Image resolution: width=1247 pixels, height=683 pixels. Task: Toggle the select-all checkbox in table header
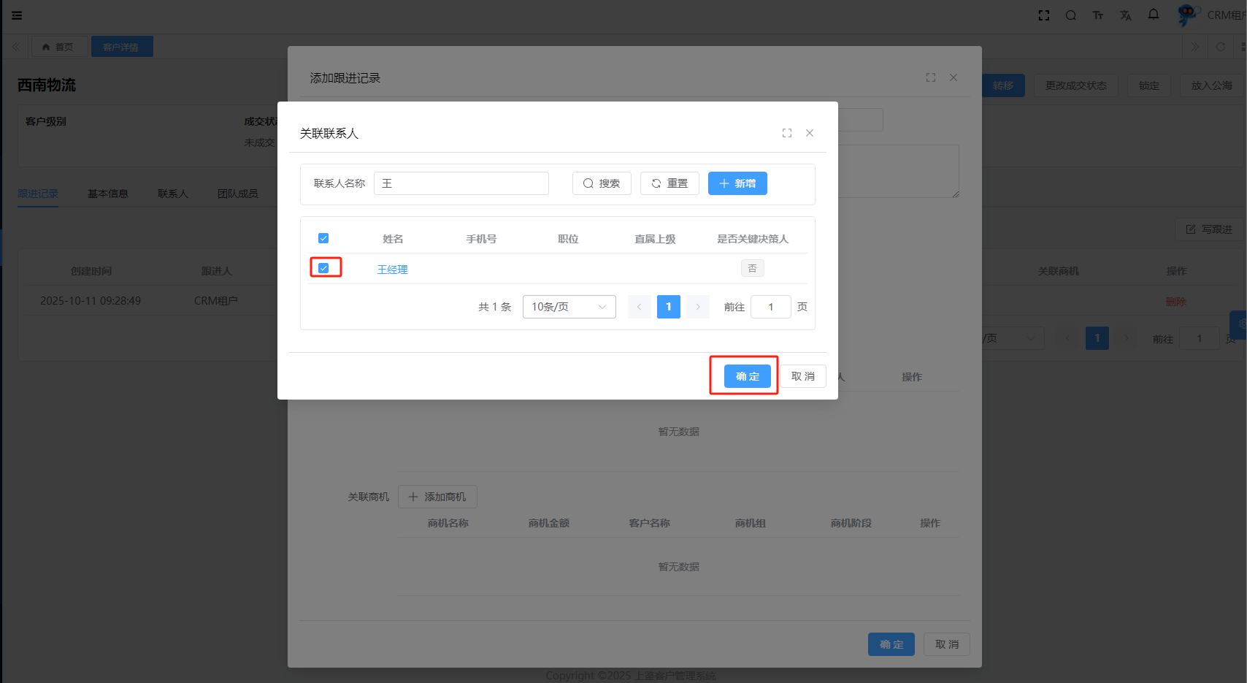pos(323,238)
